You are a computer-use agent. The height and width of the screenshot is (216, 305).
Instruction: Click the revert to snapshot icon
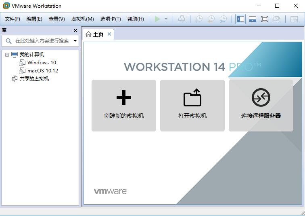(211, 19)
